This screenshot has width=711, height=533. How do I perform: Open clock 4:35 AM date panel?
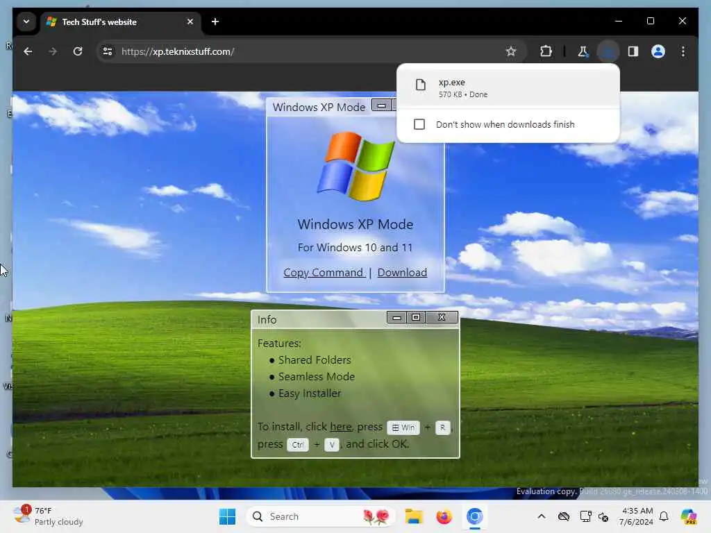point(636,516)
